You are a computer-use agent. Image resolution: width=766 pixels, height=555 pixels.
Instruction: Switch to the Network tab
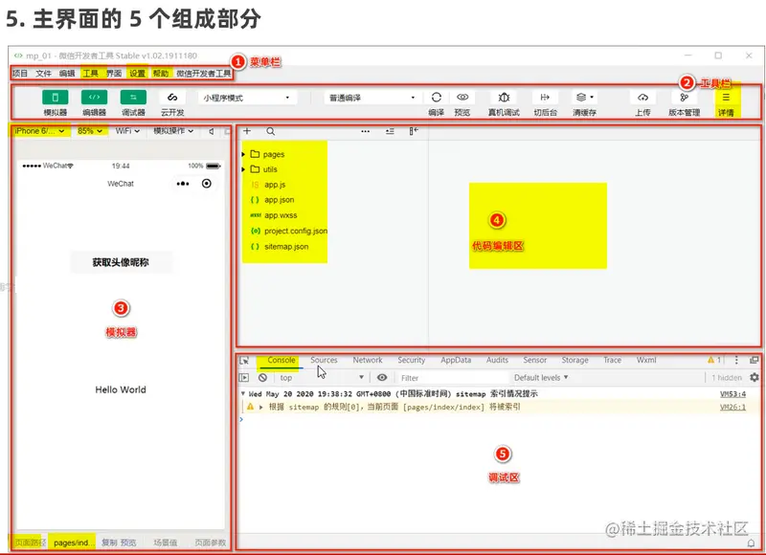tap(368, 360)
